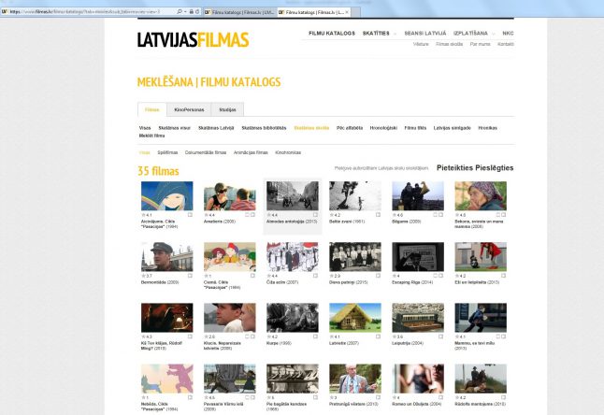
Task: Select the Dokumentālās filmas filter link
Action: coord(207,150)
